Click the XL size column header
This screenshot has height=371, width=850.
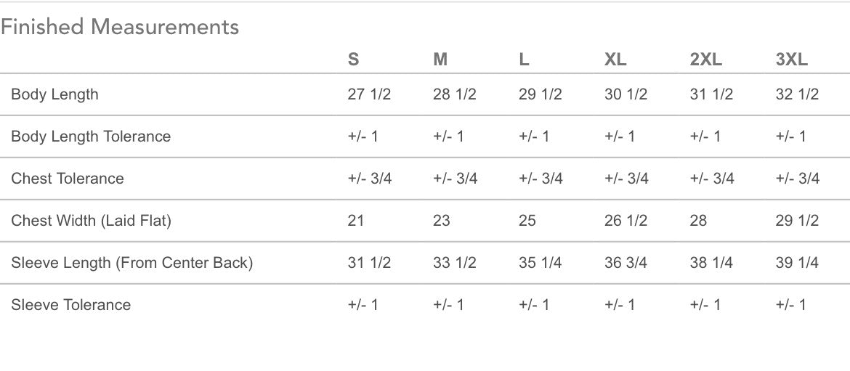(615, 60)
